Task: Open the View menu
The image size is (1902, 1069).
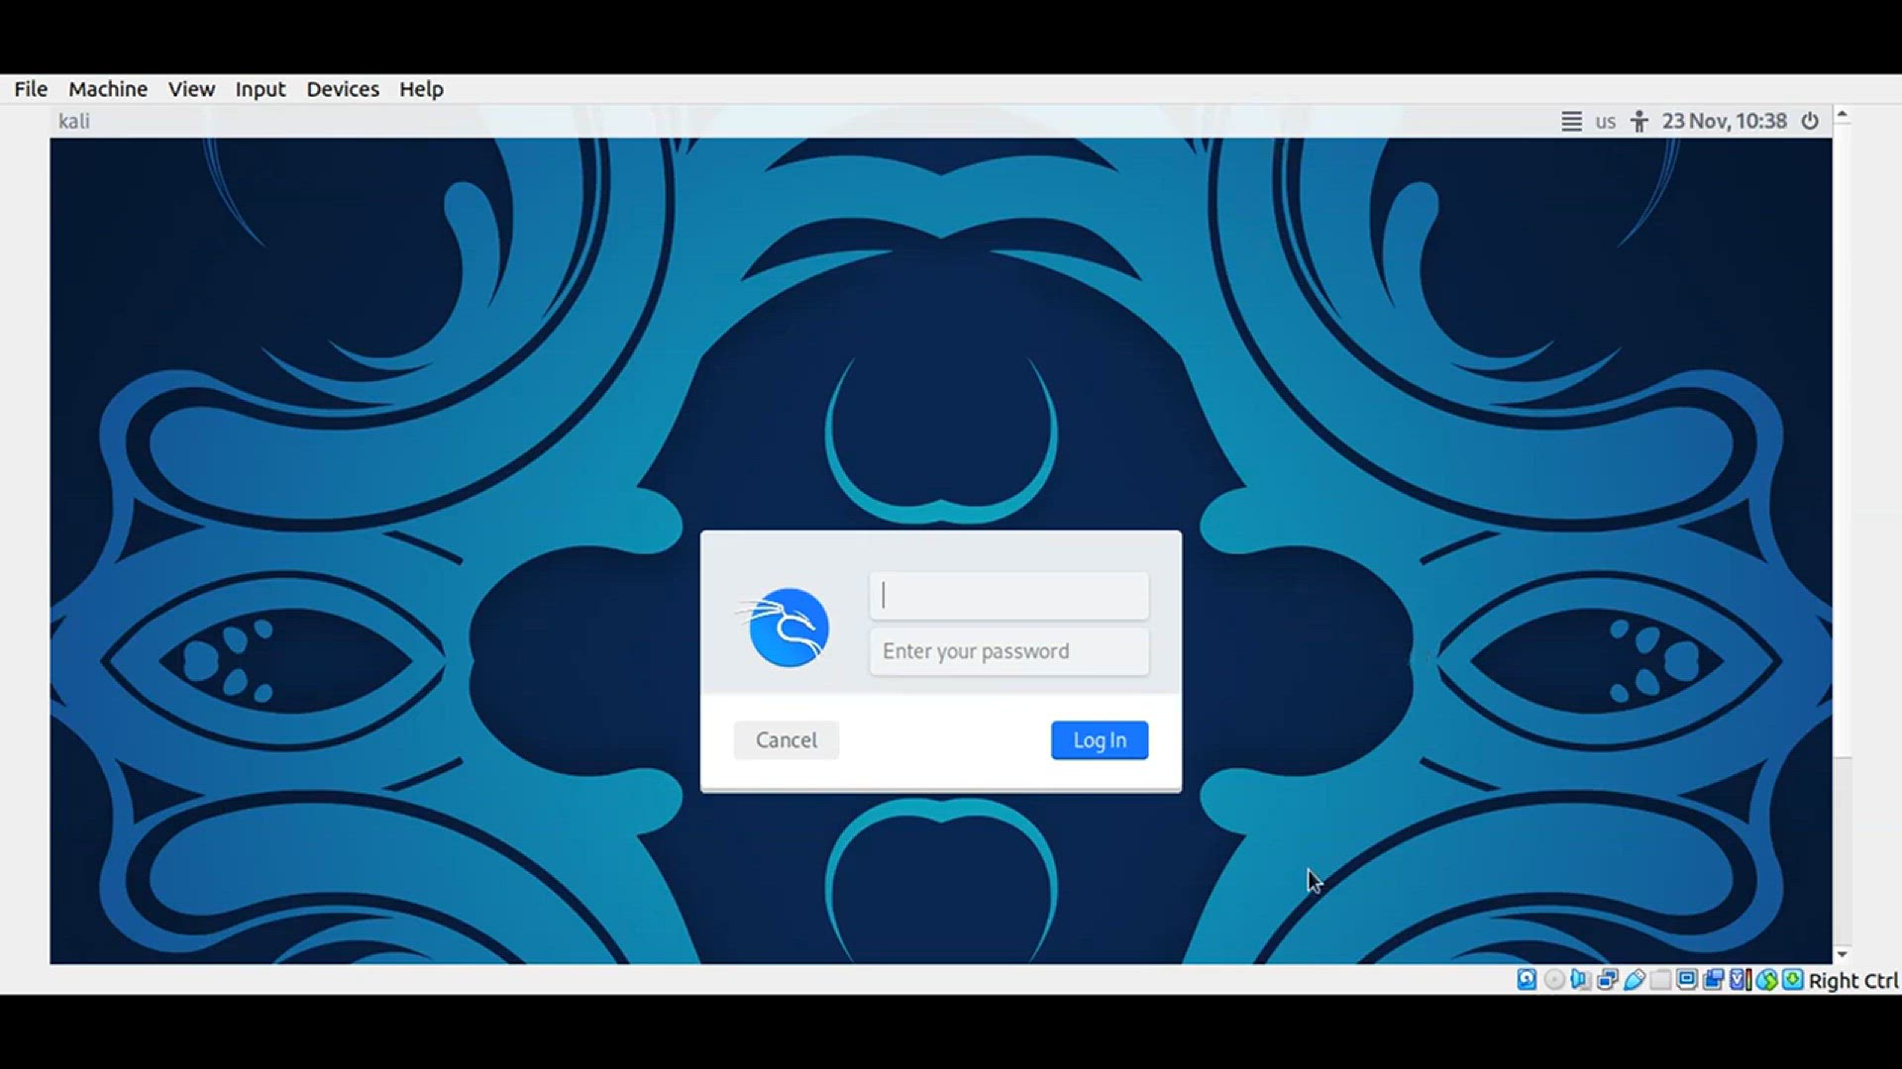Action: pos(191,89)
